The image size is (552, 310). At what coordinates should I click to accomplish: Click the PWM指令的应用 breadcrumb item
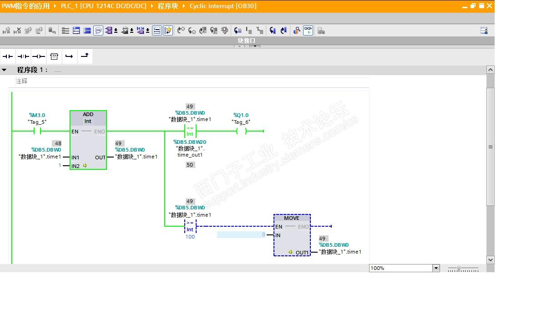[25, 6]
